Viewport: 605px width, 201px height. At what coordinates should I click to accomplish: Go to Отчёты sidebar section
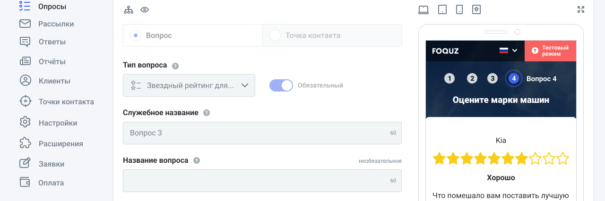click(x=52, y=61)
